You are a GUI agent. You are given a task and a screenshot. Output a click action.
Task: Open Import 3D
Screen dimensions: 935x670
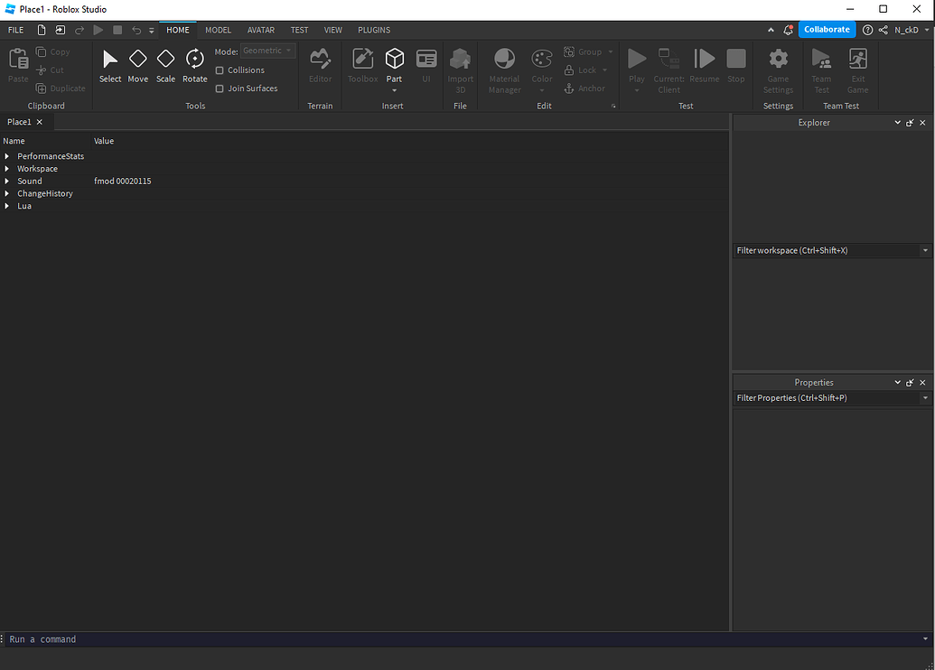461,71
